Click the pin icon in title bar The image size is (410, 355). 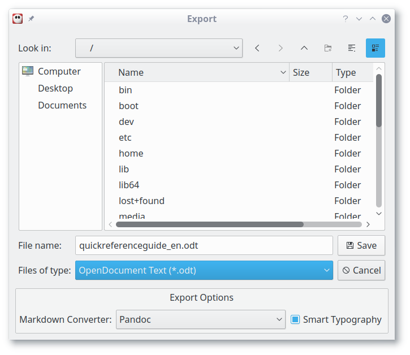32,19
